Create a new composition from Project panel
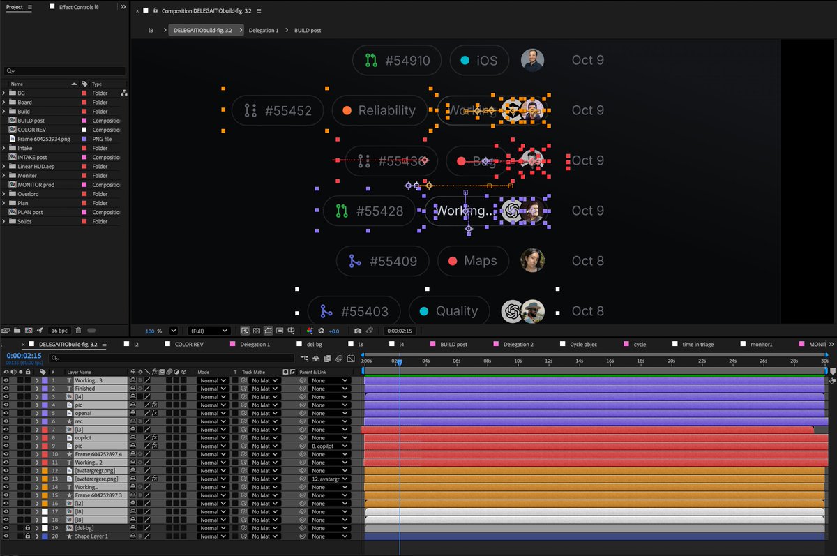 click(x=29, y=330)
